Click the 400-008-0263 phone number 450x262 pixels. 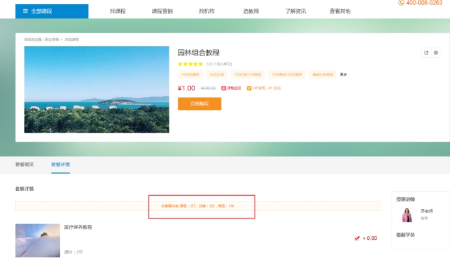(x=424, y=3)
